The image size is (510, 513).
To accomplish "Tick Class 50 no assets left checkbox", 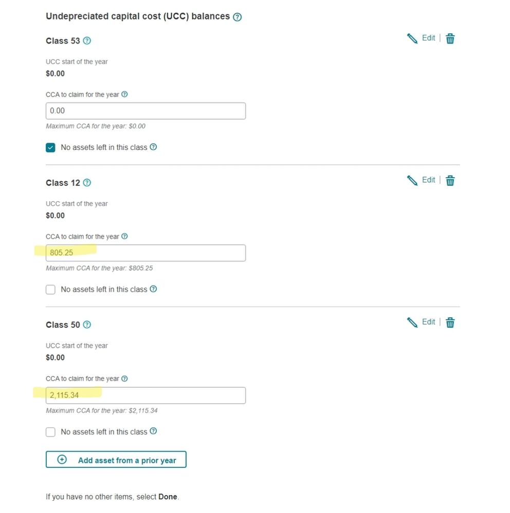I will (50, 432).
